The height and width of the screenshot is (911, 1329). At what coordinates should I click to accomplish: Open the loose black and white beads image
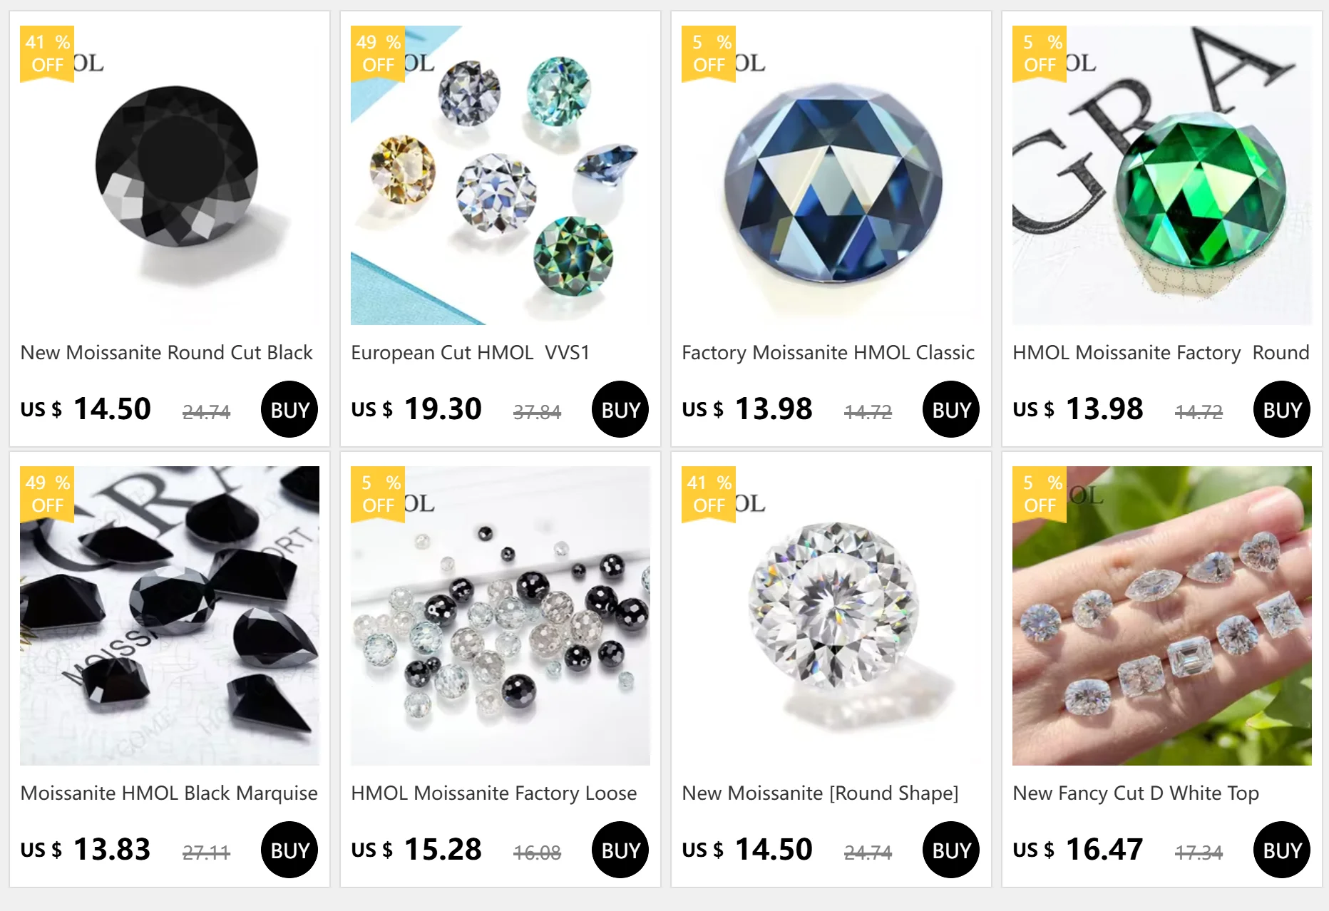click(x=501, y=616)
